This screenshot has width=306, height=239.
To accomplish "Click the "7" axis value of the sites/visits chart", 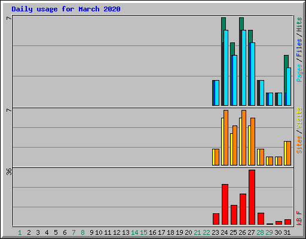I will coord(9,110).
